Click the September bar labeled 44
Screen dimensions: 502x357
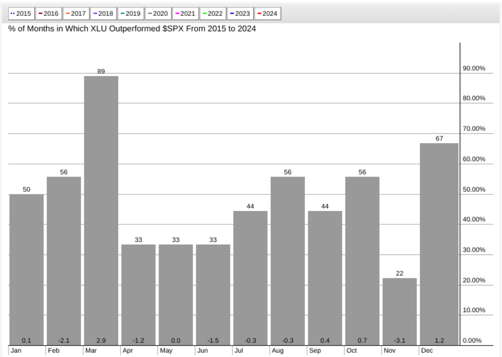tap(325, 278)
